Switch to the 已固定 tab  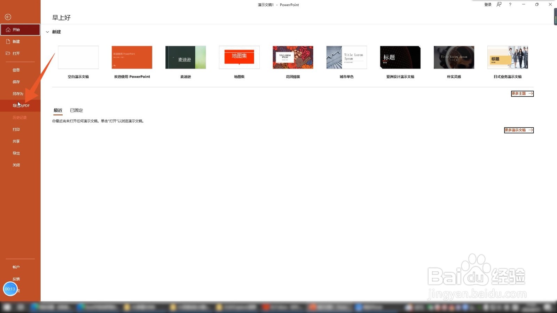coord(76,110)
